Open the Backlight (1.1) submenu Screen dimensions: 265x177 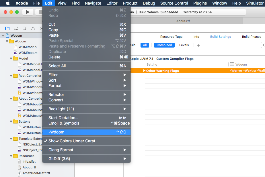point(86,109)
